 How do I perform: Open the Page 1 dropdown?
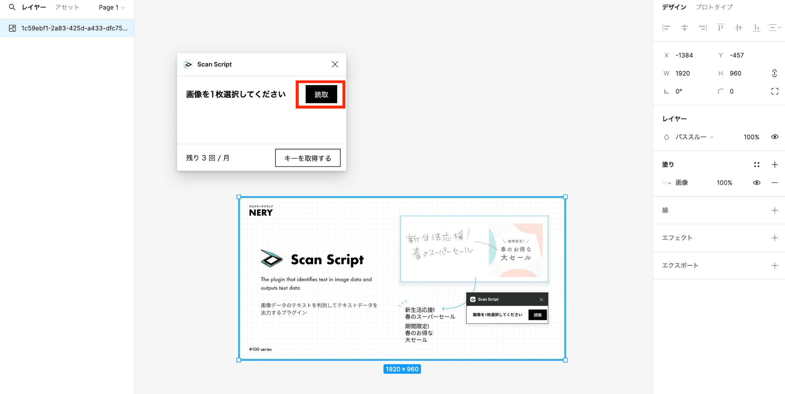(x=112, y=7)
